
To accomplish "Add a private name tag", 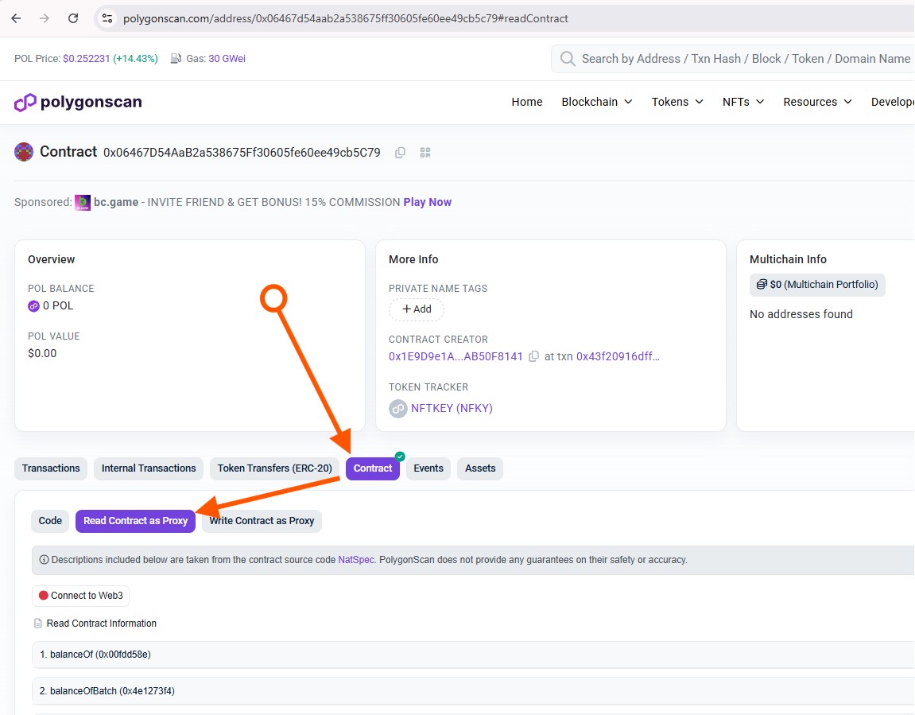I will (417, 309).
